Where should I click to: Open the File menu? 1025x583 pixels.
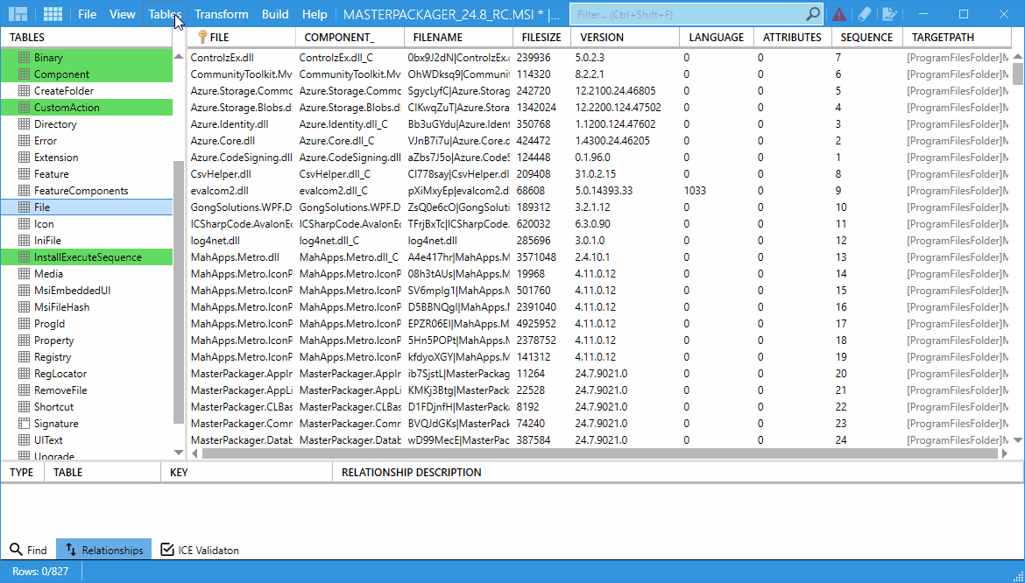[87, 14]
